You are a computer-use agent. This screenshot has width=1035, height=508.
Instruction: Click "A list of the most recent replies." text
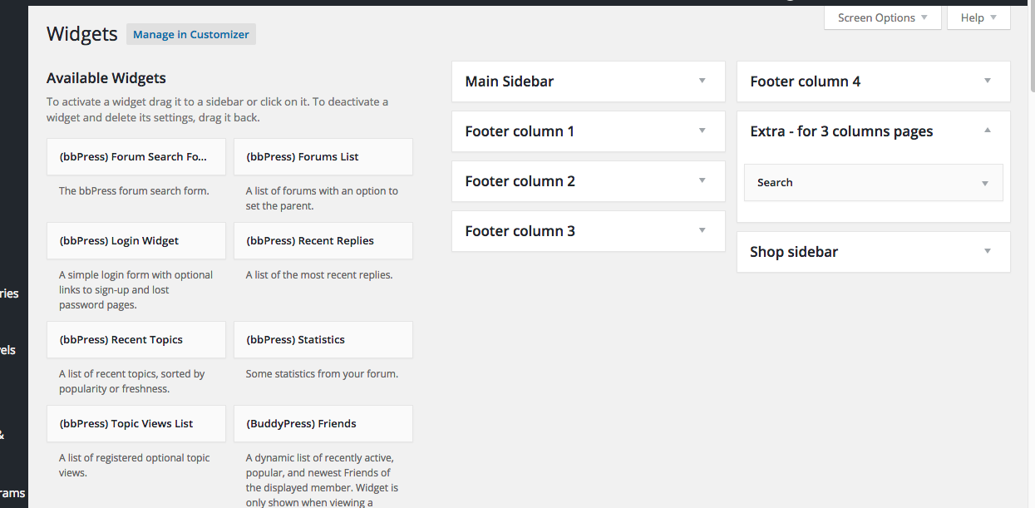[319, 275]
